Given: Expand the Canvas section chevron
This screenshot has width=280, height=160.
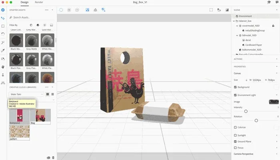Looking at the screenshot, I should 277,73.
